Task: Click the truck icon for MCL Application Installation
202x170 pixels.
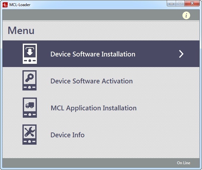Action: pos(29,108)
